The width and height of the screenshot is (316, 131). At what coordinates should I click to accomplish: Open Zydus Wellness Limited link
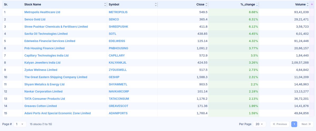pyautogui.click(x=41, y=70)
